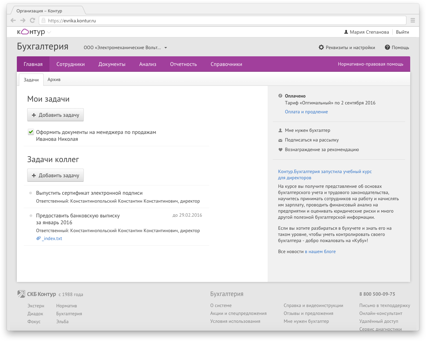Select the Задачи sub-tab
The image size is (426, 341).
[31, 80]
